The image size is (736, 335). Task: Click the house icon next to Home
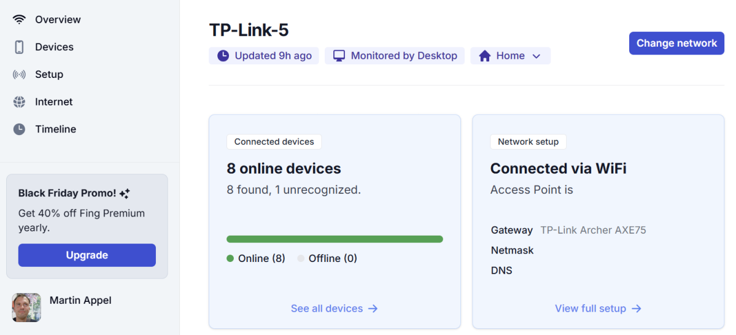pyautogui.click(x=485, y=56)
